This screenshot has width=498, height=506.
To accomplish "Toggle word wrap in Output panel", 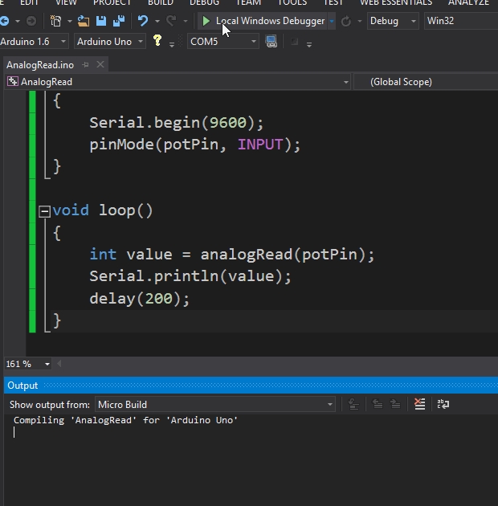I will [x=443, y=405].
